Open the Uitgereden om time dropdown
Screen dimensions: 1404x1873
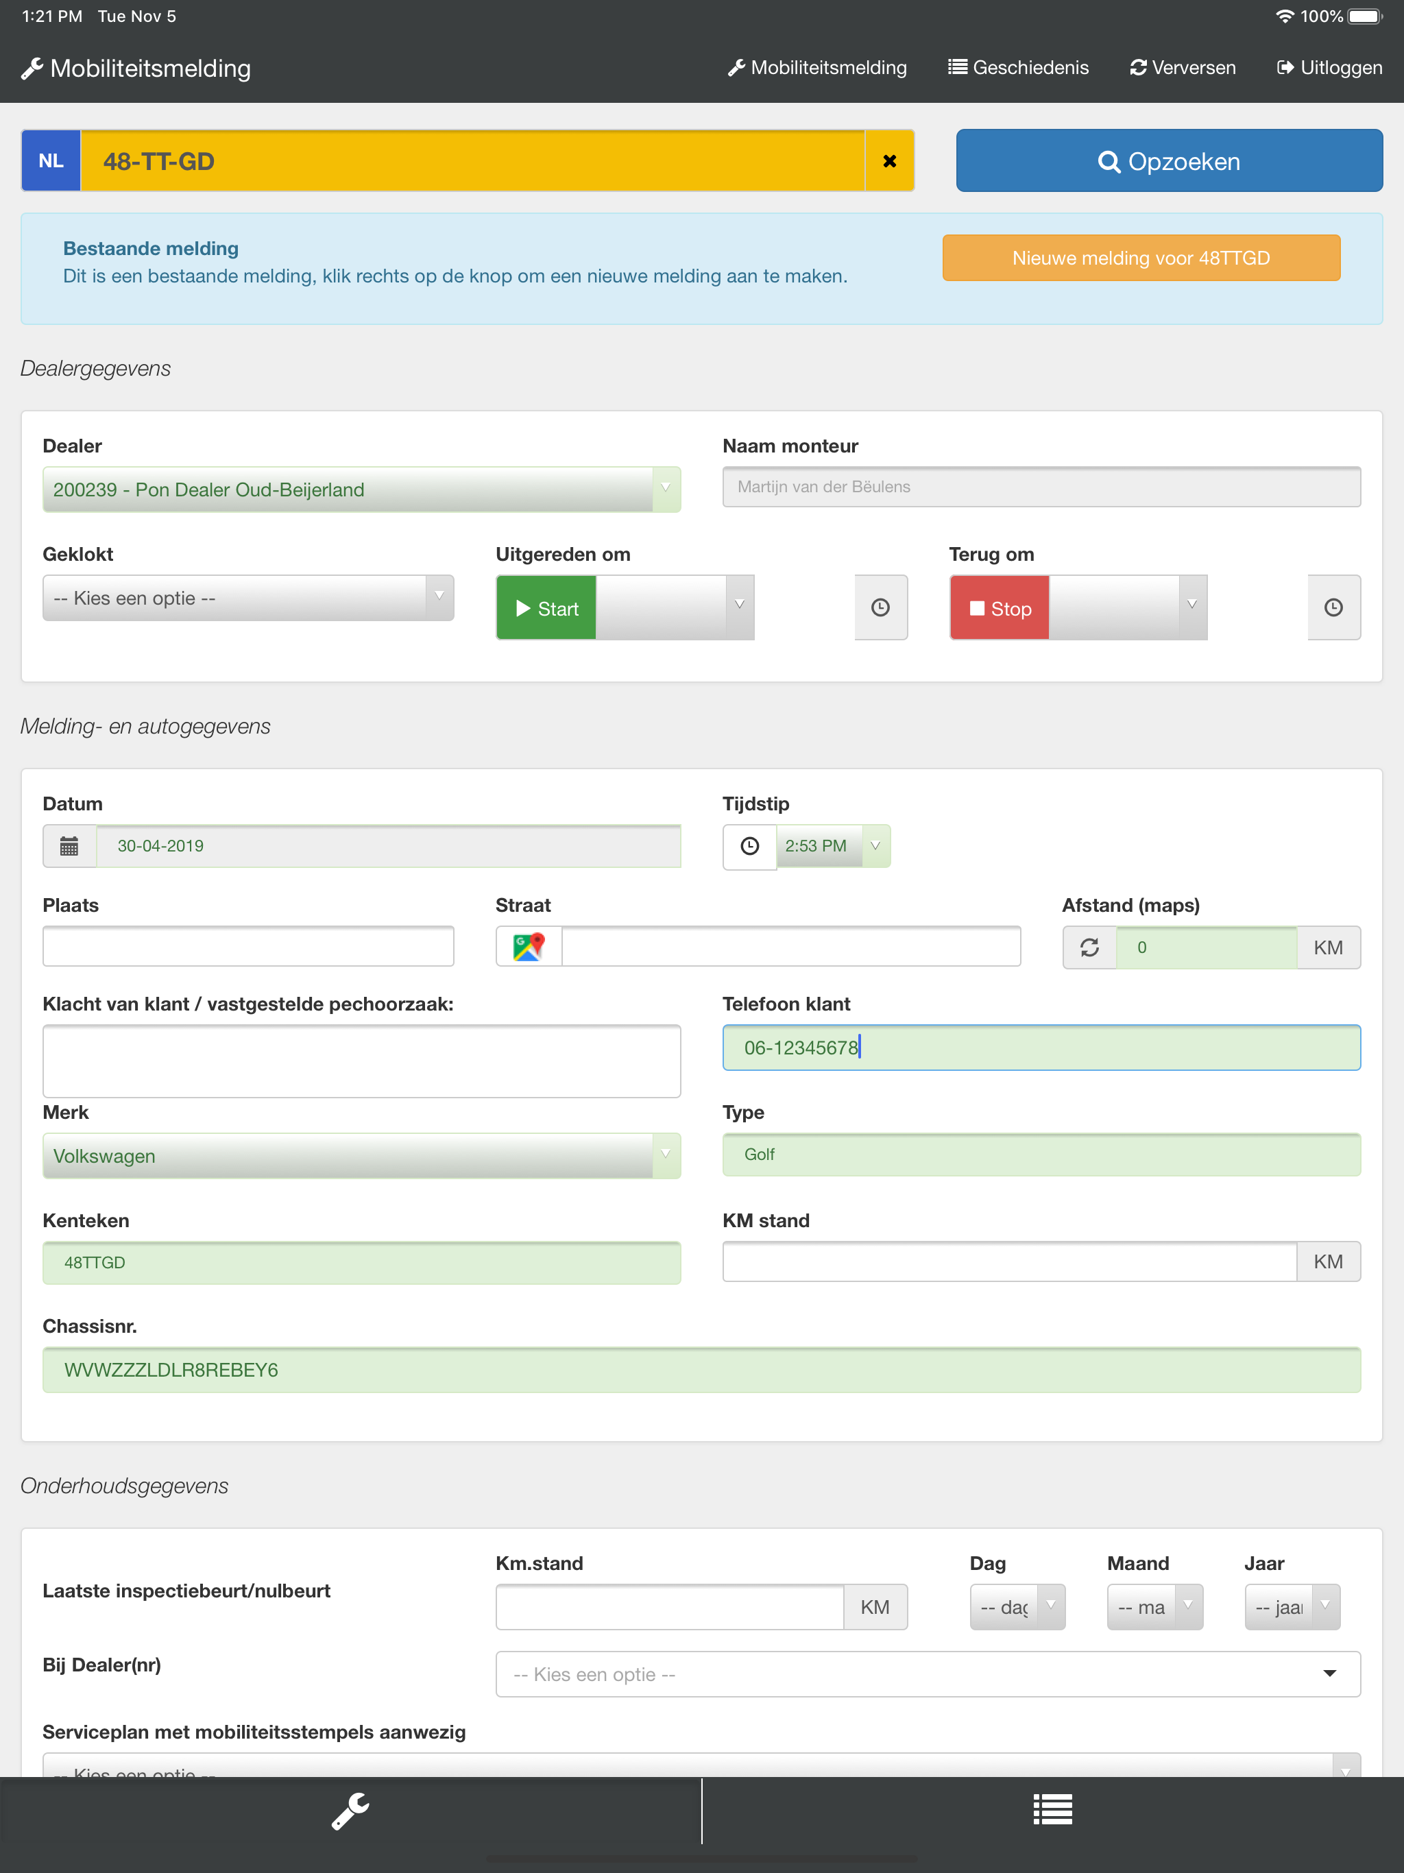[x=675, y=607]
